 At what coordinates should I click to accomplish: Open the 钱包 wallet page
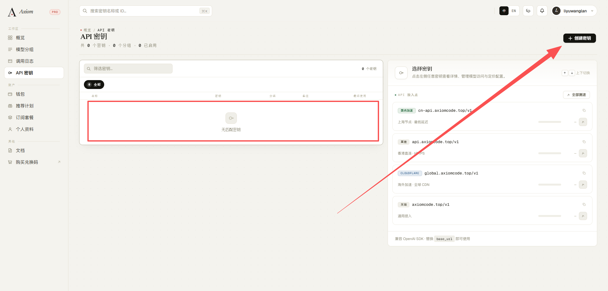[x=34, y=94]
